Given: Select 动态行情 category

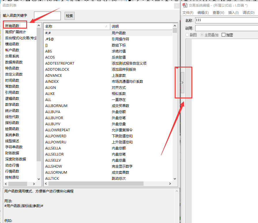Looking at the screenshot, I should pos(12,165).
